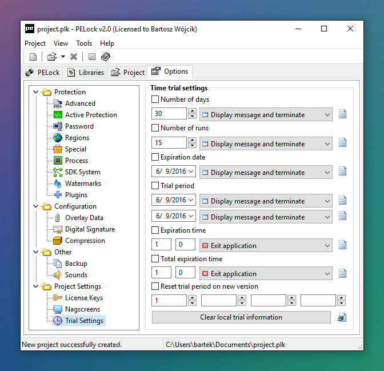384x371 pixels.
Task: Click the New project toolbar icon
Action: tap(33, 57)
